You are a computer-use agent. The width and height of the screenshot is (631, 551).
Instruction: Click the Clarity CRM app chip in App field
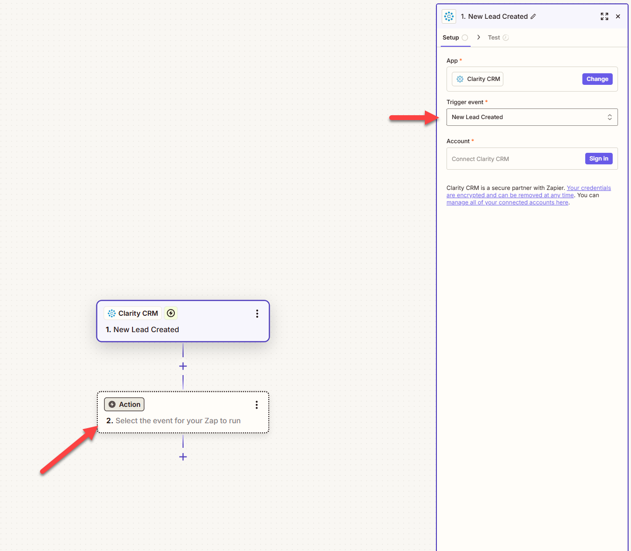pyautogui.click(x=477, y=79)
